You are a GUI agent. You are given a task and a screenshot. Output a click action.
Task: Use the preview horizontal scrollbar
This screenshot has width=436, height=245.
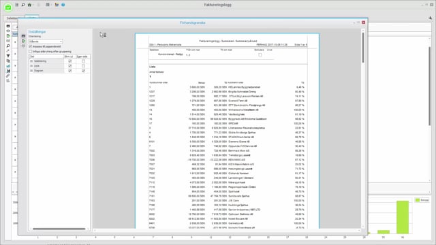227,230
